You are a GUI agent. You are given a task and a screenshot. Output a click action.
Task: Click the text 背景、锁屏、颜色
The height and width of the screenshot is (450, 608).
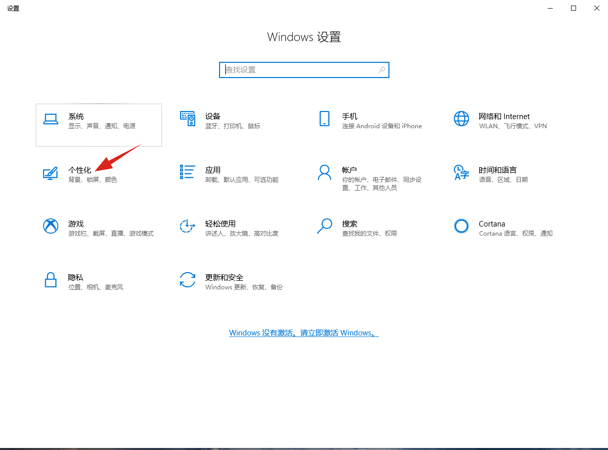[93, 180]
